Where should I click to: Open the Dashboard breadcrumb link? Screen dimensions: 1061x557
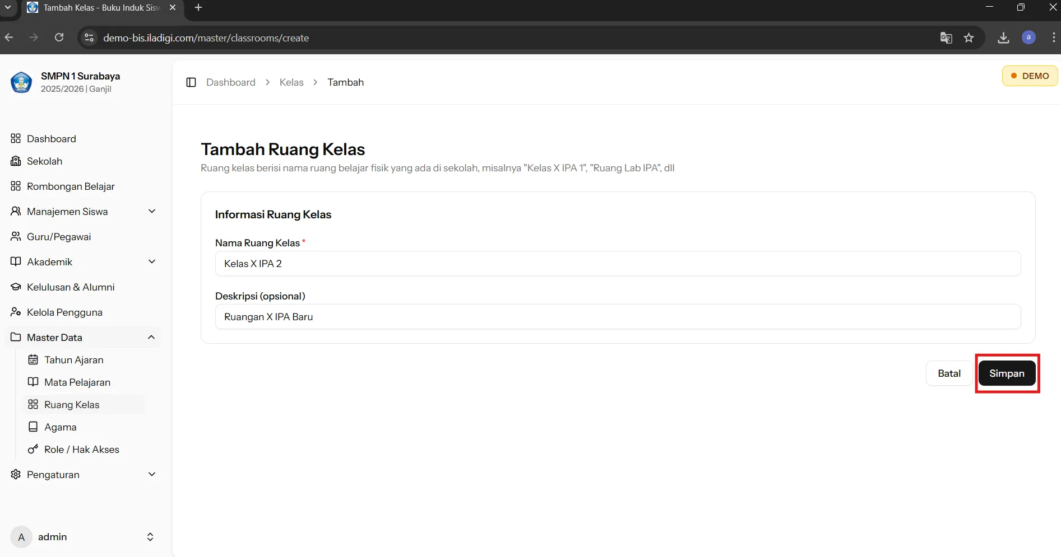point(231,82)
